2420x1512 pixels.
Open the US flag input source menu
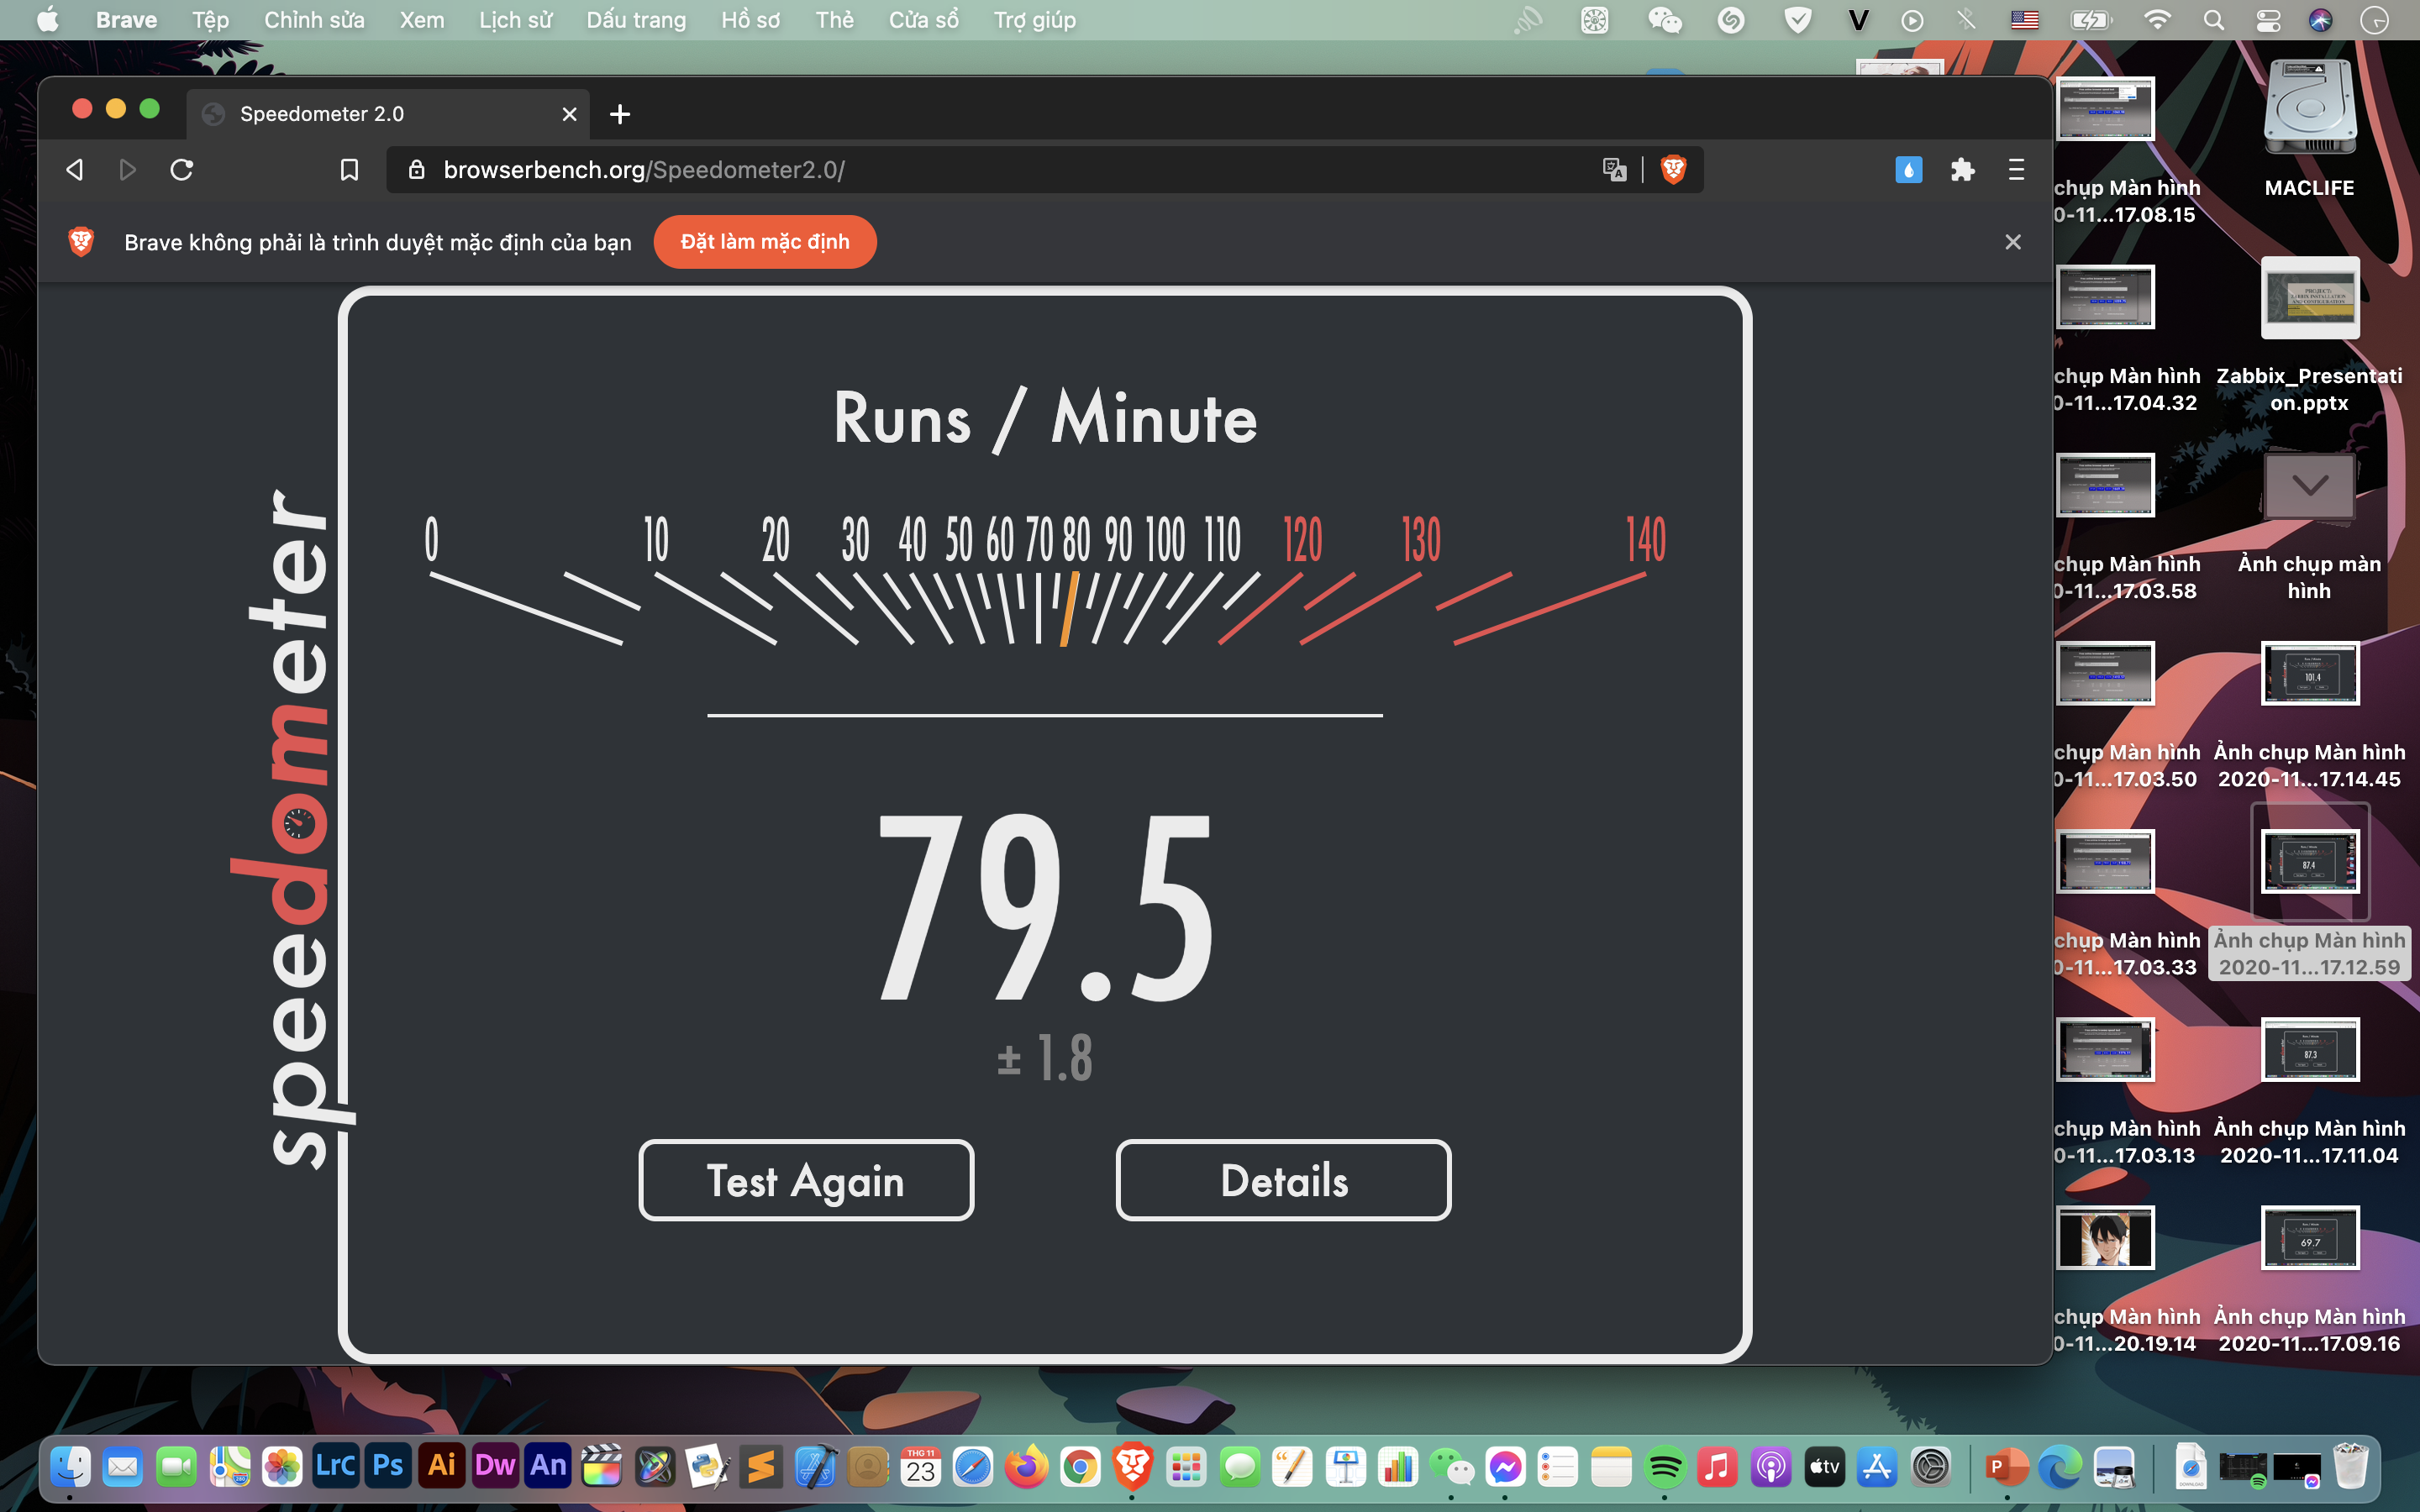click(2024, 20)
